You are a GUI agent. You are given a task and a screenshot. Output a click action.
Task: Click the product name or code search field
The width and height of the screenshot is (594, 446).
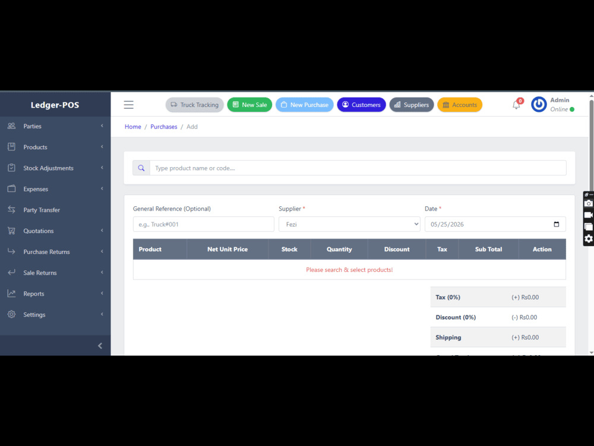[358, 168]
